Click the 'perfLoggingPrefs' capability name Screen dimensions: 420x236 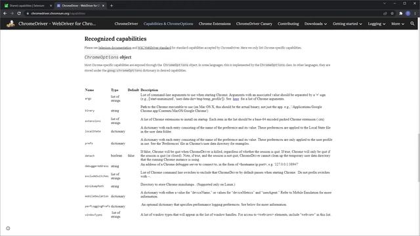click(98, 206)
